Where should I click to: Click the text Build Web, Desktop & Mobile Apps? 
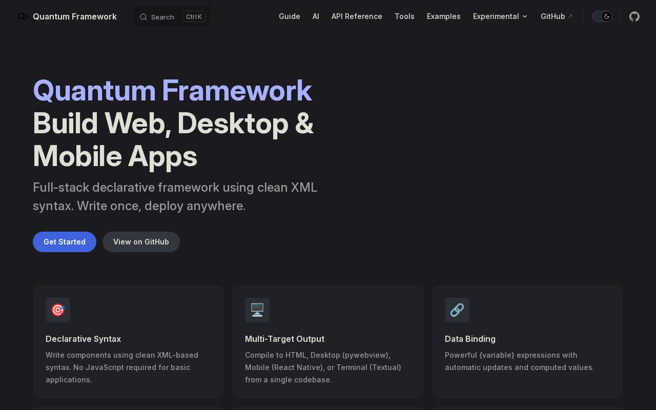coord(173,139)
